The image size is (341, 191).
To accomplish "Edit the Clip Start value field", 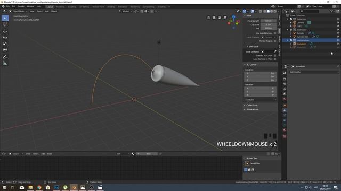I will [269, 25].
